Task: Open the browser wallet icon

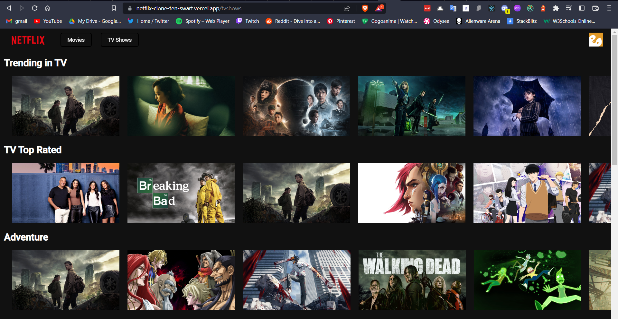Action: (x=595, y=8)
